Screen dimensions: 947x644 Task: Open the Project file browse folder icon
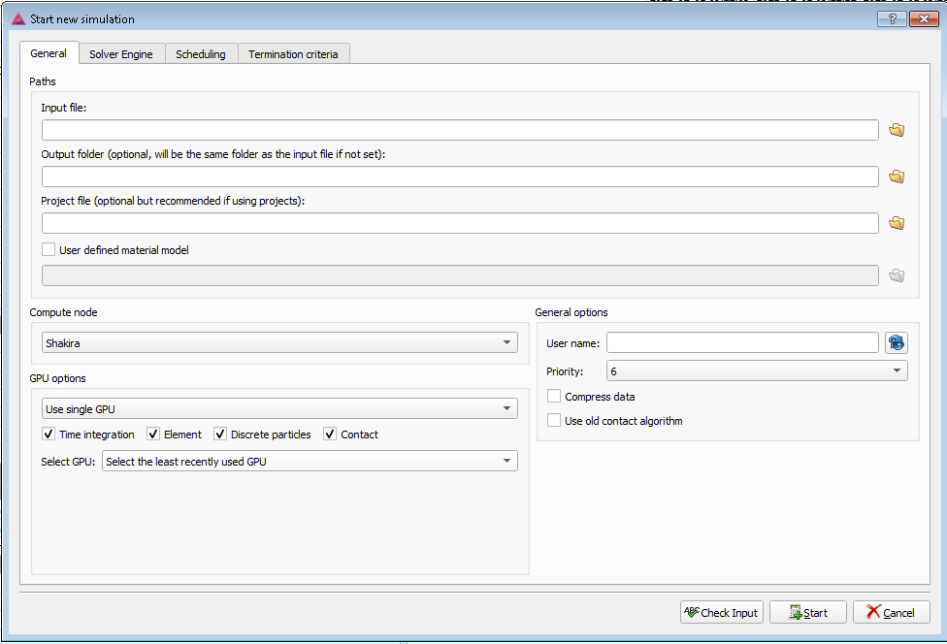[897, 223]
